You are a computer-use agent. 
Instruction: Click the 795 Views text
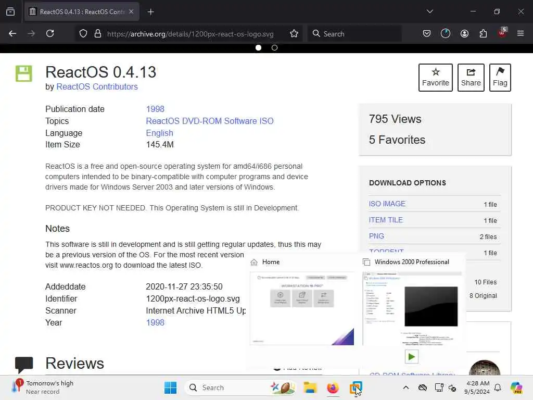(395, 119)
